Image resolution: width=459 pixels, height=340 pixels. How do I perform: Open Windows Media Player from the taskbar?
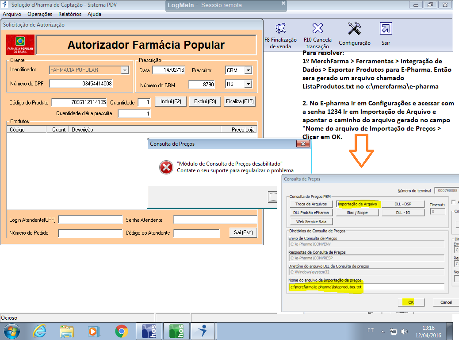93,331
